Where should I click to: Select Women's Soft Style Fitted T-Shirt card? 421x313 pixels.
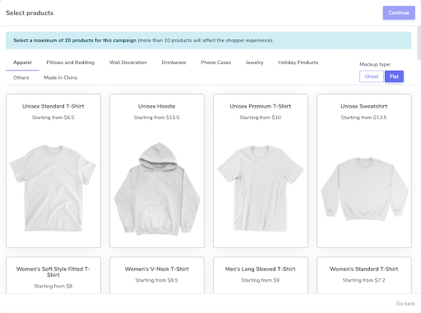(53, 275)
